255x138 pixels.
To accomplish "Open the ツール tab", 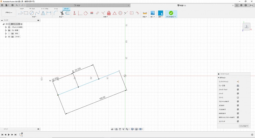I will tap(56, 9).
